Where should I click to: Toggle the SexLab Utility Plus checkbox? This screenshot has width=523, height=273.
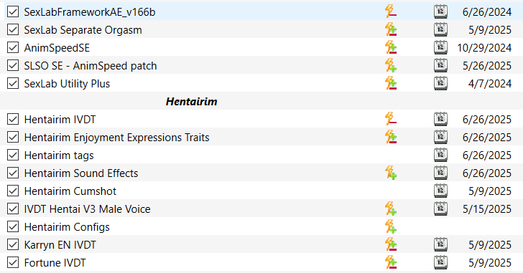pyautogui.click(x=13, y=83)
